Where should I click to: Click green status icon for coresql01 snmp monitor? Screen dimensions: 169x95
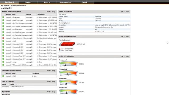[x=3, y=62]
